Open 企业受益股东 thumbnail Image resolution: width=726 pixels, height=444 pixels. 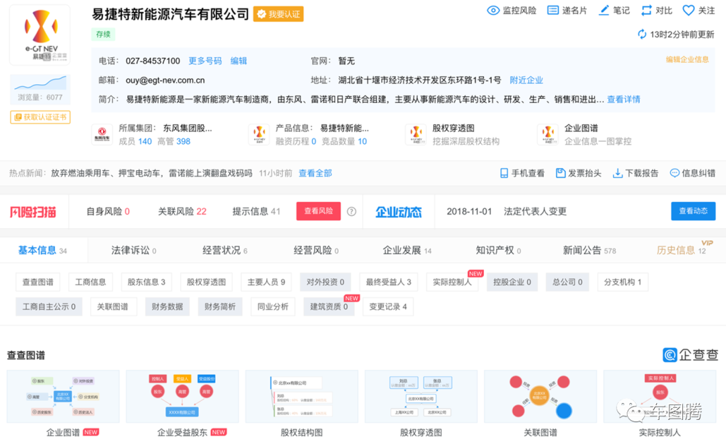click(182, 397)
